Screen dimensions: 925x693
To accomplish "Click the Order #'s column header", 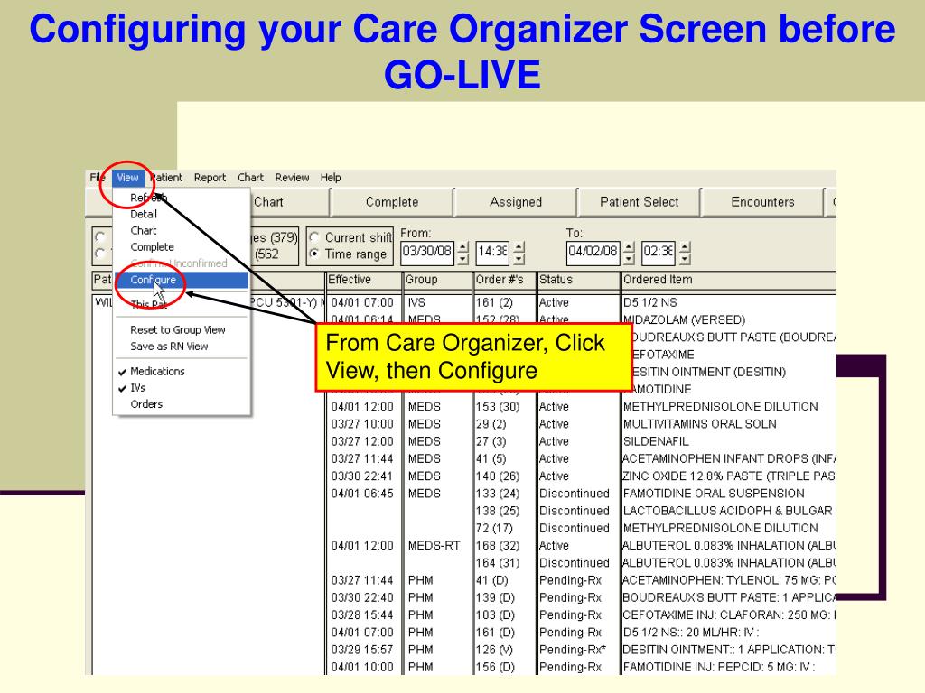I will (505, 280).
